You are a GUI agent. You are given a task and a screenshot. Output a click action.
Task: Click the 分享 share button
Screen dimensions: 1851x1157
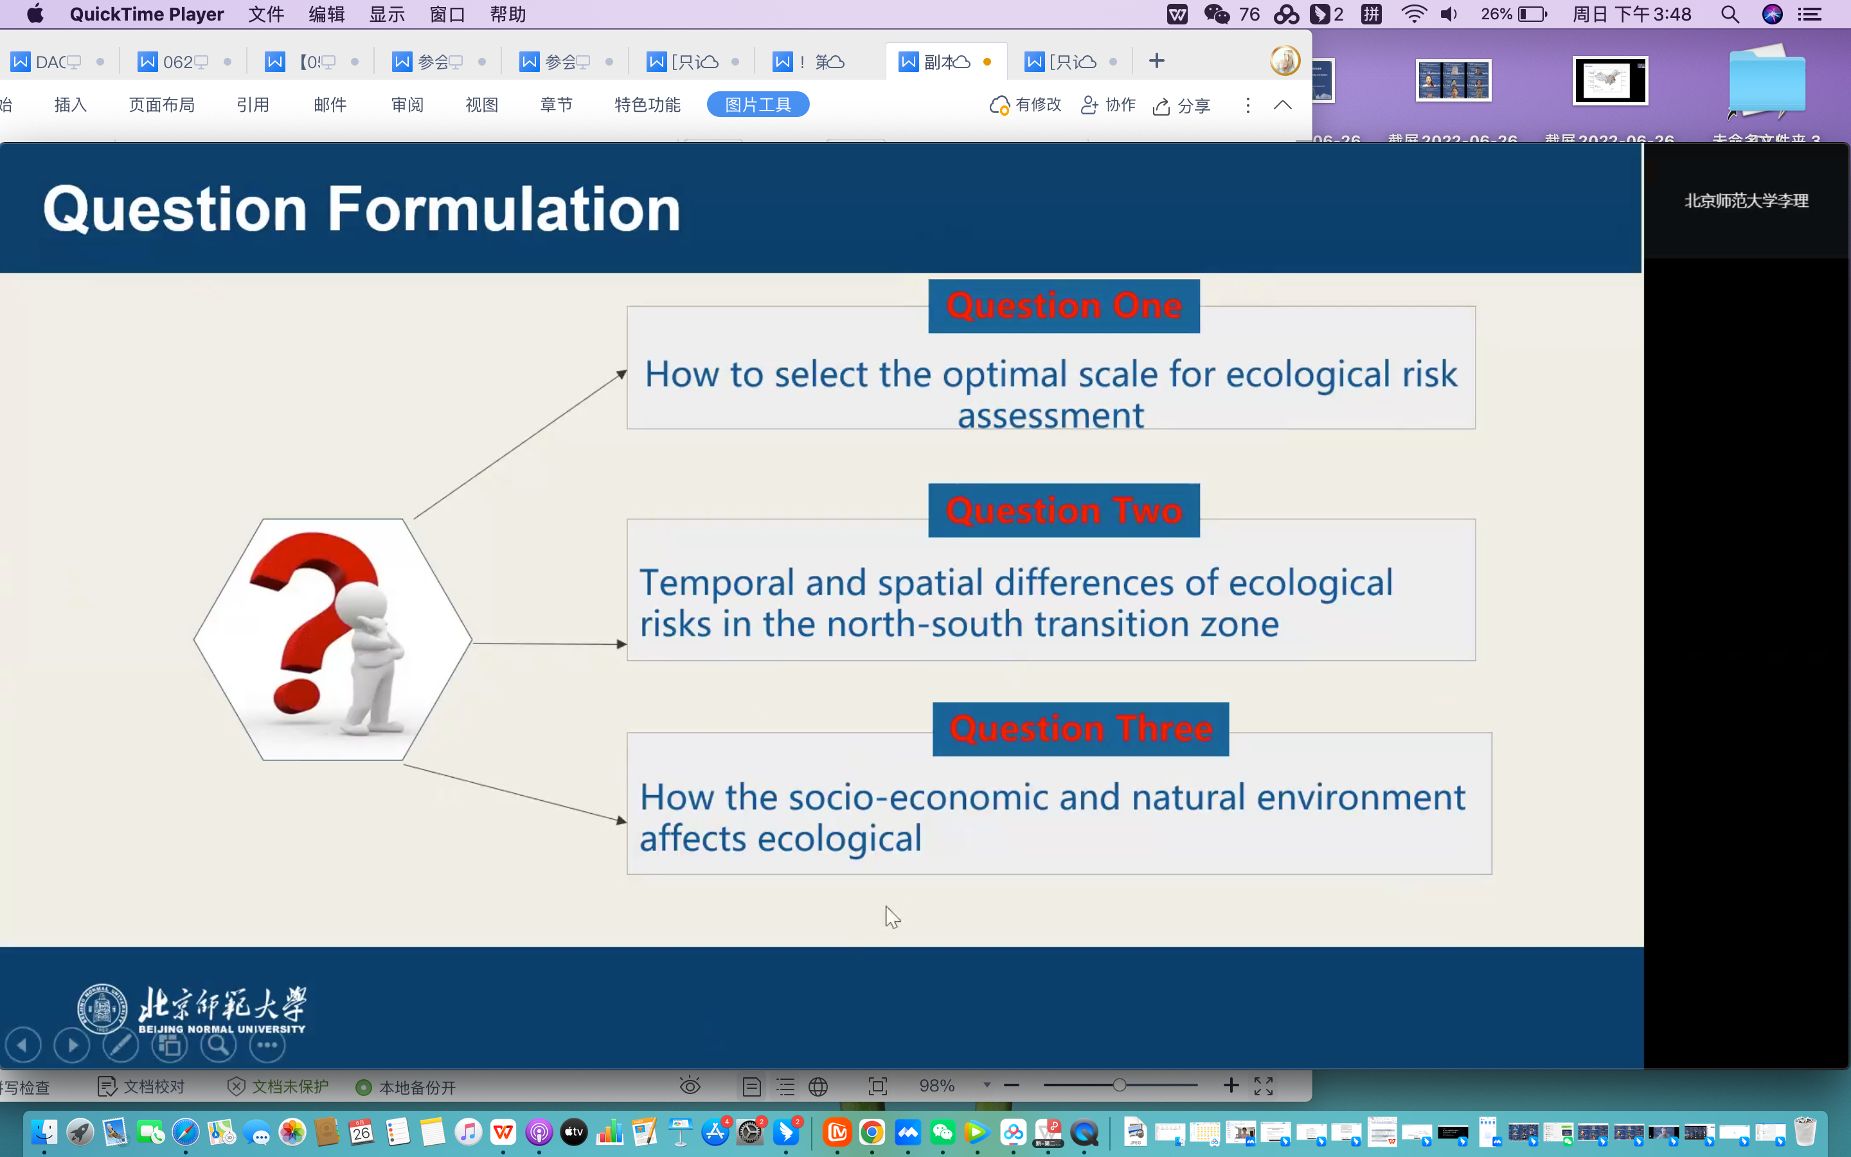[1182, 105]
